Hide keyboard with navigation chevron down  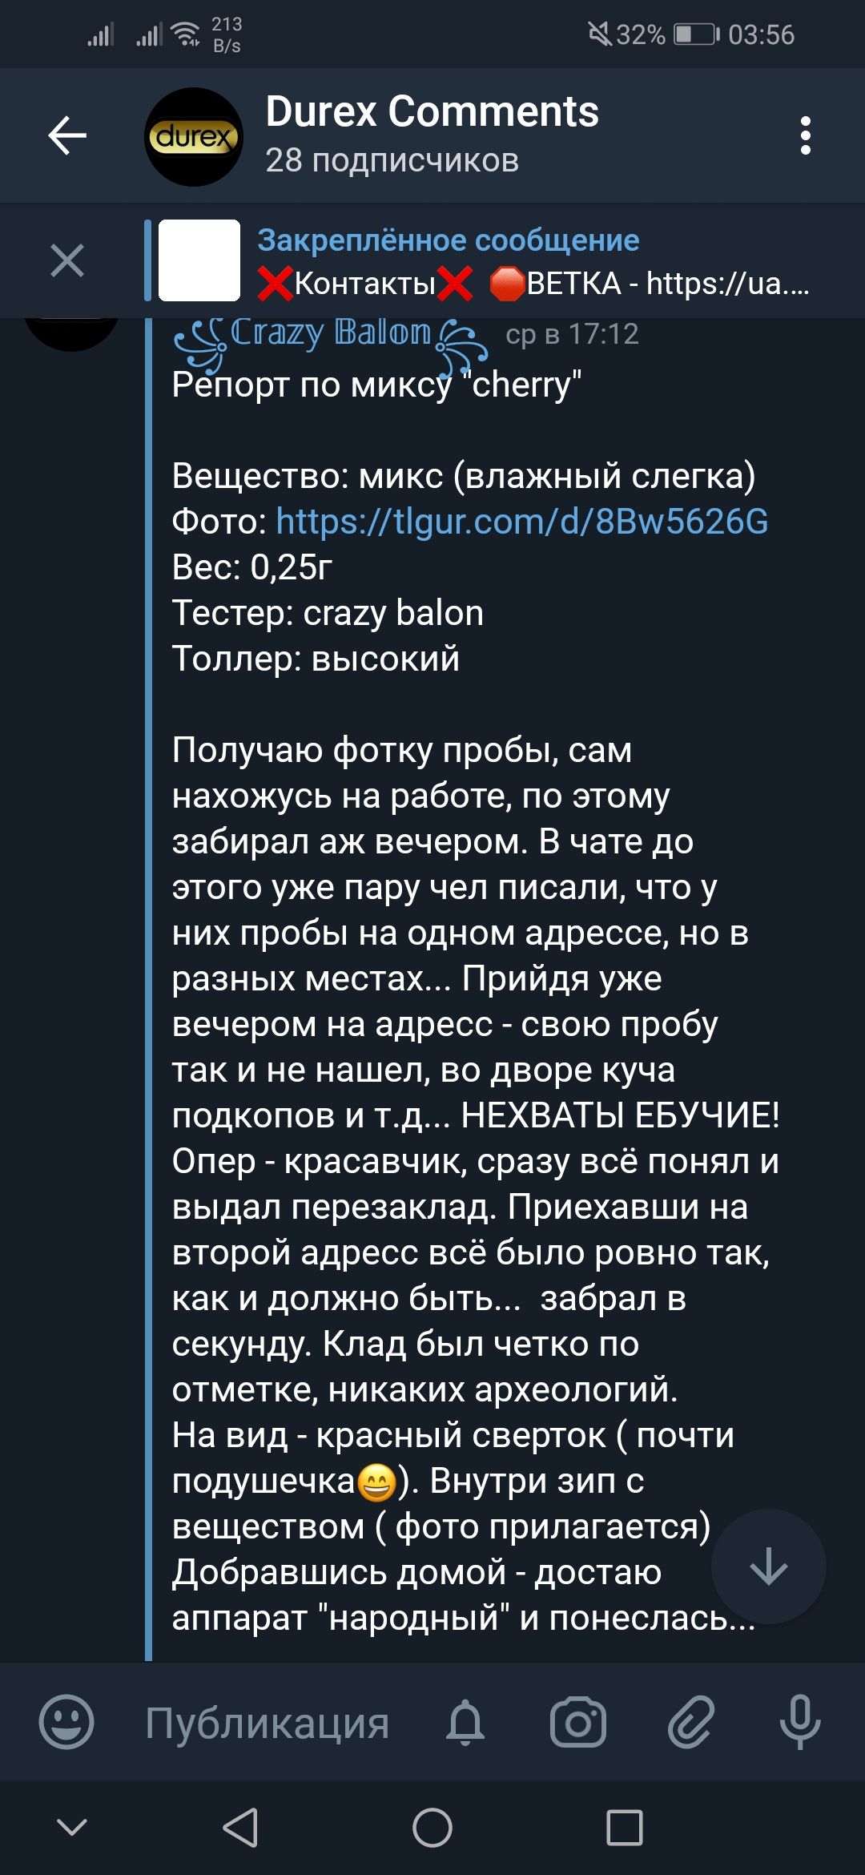(x=72, y=1827)
